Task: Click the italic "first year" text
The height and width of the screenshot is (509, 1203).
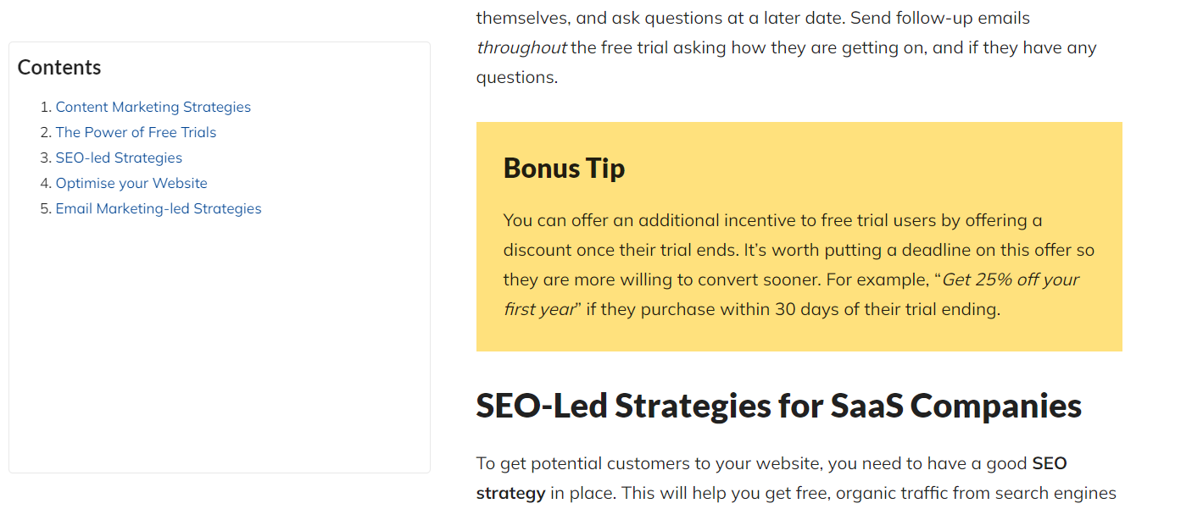Action: click(x=539, y=309)
